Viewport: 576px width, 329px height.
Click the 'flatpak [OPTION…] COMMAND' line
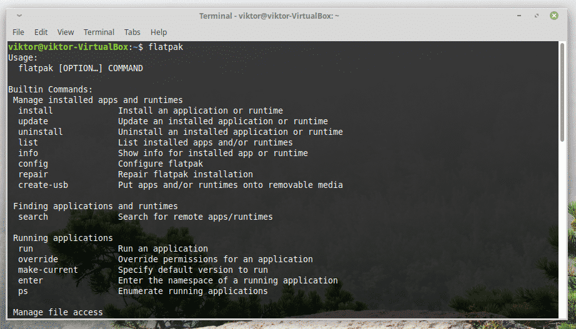point(81,68)
